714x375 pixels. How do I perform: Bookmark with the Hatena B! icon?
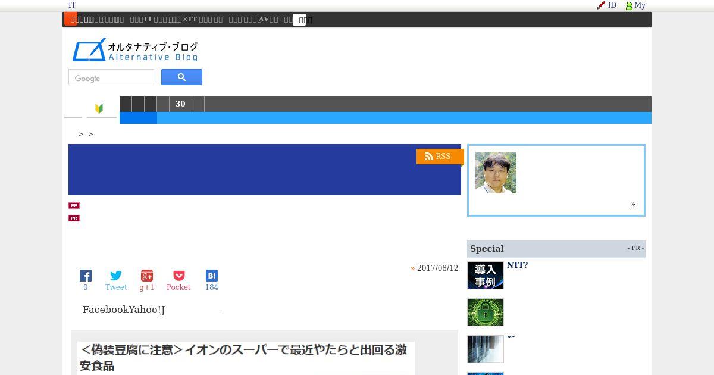point(212,276)
